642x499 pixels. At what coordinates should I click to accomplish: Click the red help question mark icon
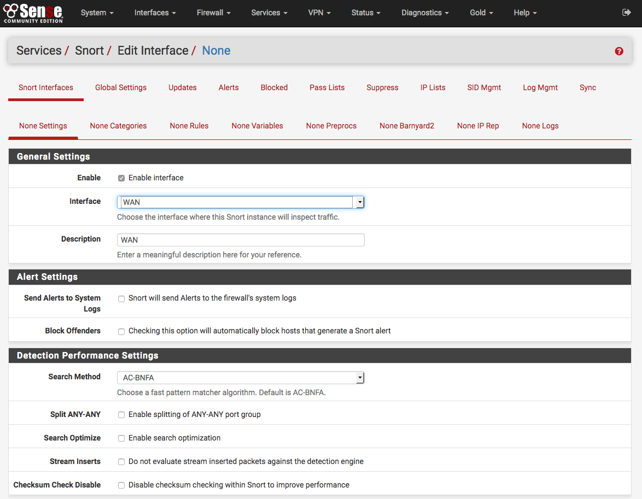(x=618, y=51)
